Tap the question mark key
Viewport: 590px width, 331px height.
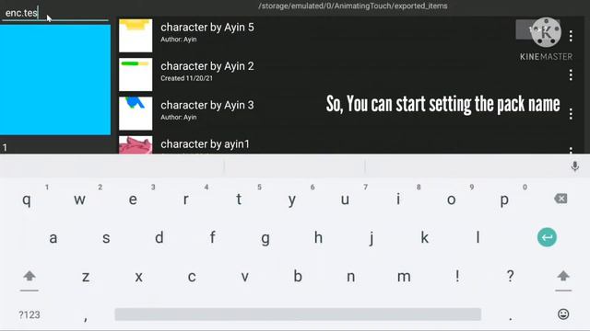tap(510, 276)
